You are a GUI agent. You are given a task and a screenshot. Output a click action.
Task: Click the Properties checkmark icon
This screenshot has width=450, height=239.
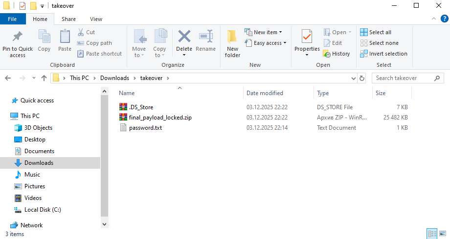[x=307, y=37]
